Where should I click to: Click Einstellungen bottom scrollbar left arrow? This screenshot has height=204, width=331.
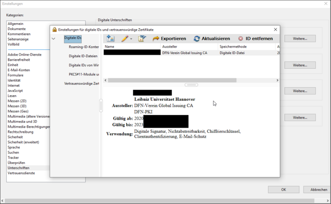click(2, 201)
